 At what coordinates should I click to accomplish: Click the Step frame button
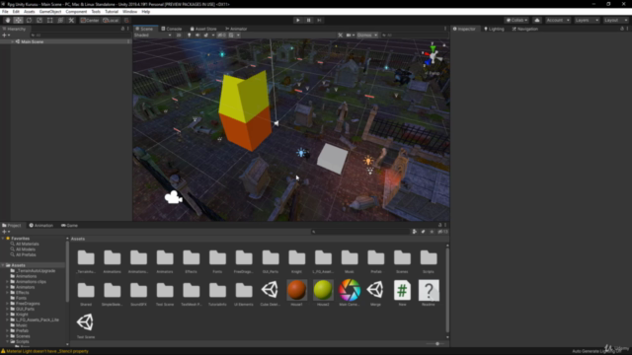pyautogui.click(x=319, y=20)
